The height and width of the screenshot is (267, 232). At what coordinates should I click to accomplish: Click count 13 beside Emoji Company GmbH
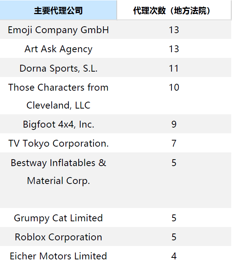[x=174, y=30]
